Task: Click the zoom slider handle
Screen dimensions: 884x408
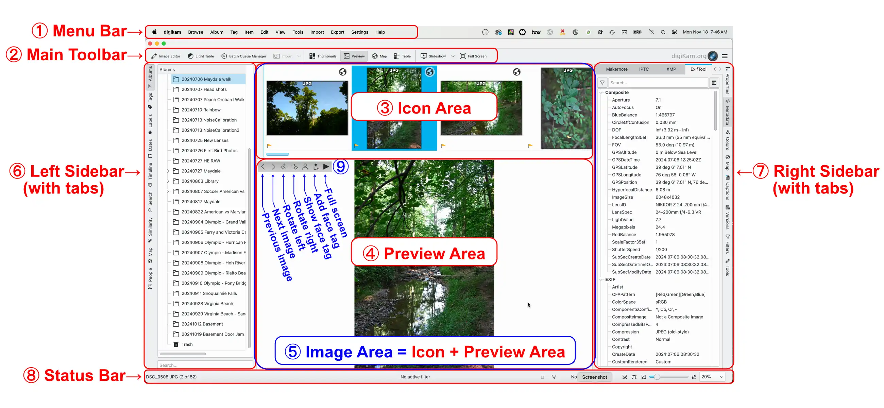Action: pyautogui.click(x=657, y=377)
